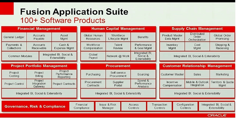Select the Financial Compliance box
Viewport: 236px width, 118px height.
click(81, 106)
